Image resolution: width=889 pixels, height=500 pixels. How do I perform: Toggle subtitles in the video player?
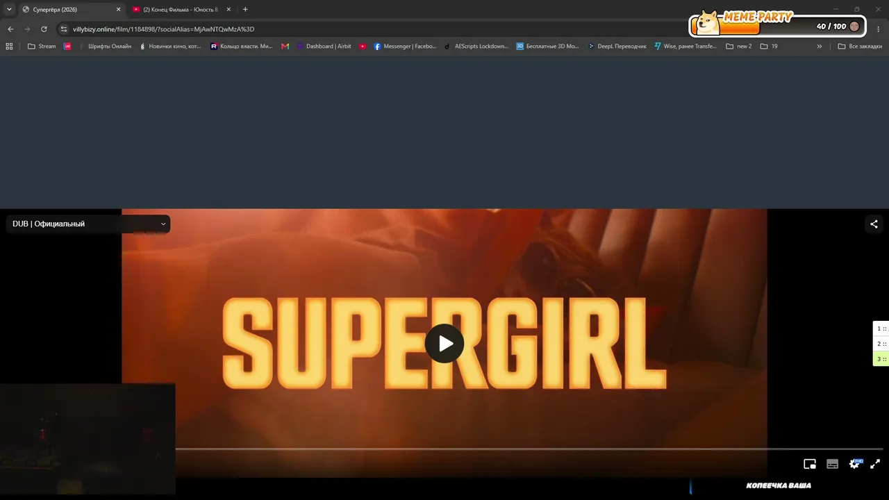[833, 464]
